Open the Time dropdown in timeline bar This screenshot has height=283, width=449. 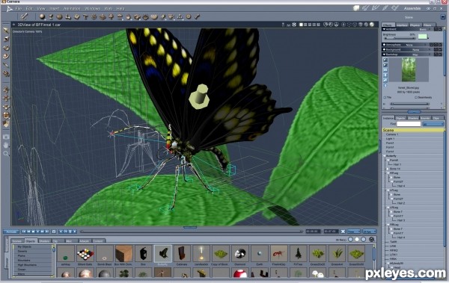coord(354,231)
